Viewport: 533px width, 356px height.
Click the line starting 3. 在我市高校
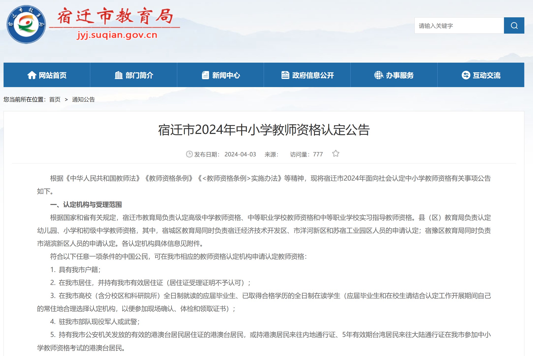(x=264, y=302)
